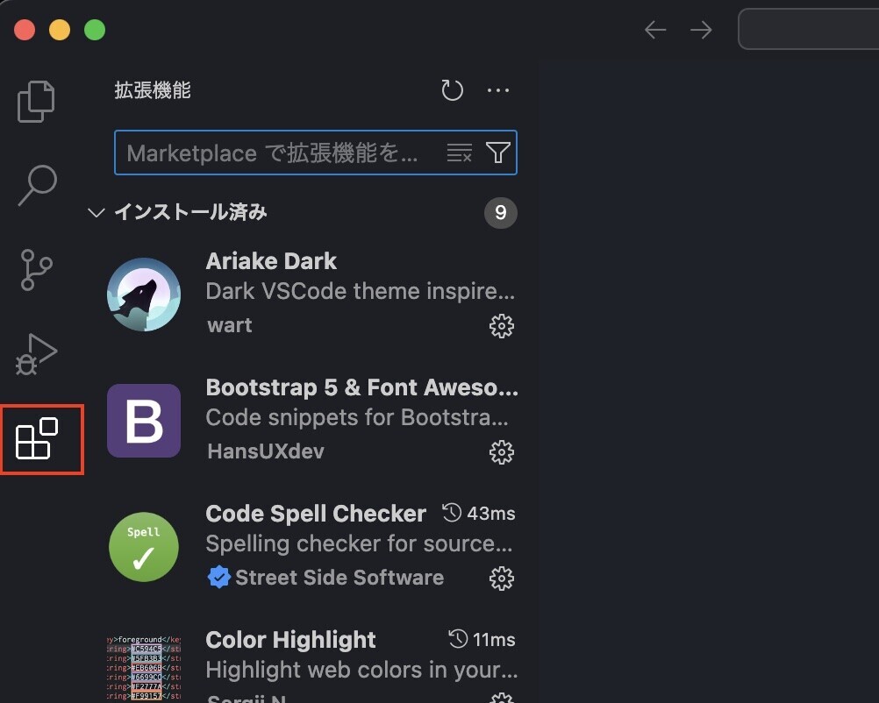879x703 pixels.
Task: Click the installed extensions count badge
Action: click(501, 212)
